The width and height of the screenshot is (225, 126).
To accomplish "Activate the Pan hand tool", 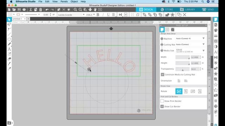I will click(x=95, y=9).
